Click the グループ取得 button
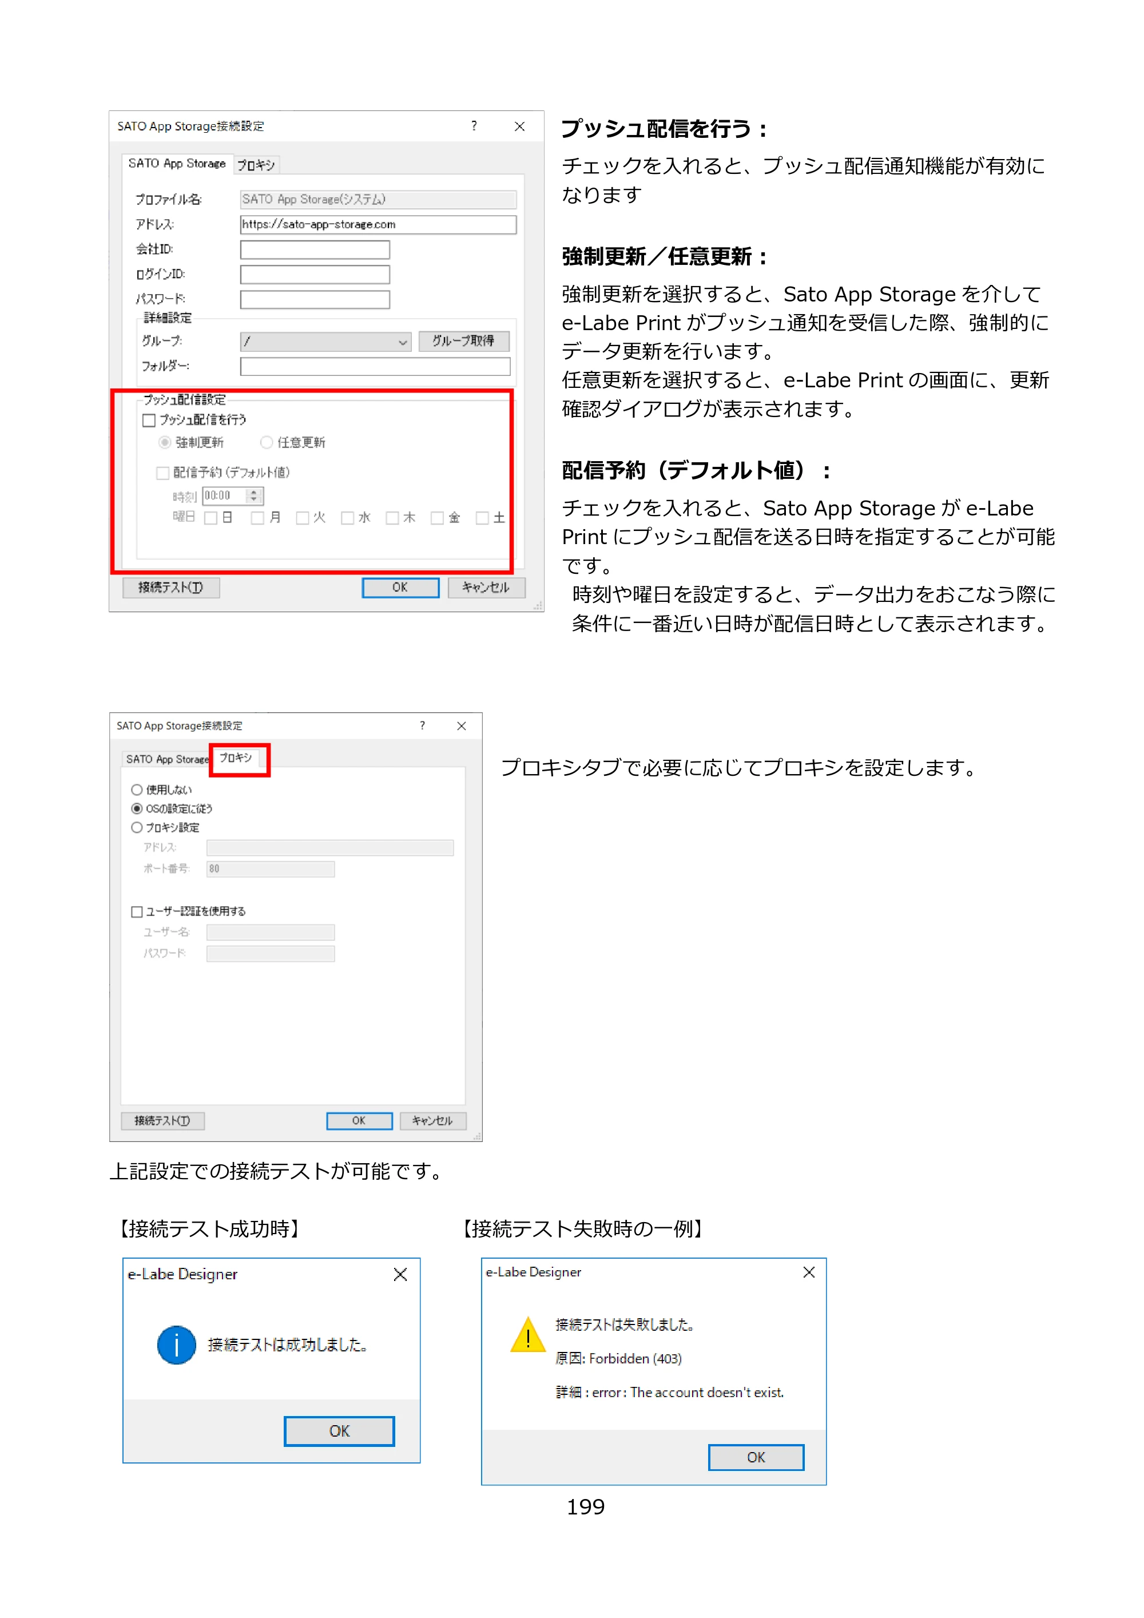This screenshot has height=1618, width=1144. (463, 341)
